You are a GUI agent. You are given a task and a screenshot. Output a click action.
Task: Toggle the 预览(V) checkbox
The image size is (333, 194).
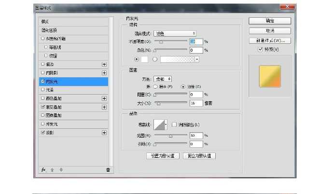(261, 49)
